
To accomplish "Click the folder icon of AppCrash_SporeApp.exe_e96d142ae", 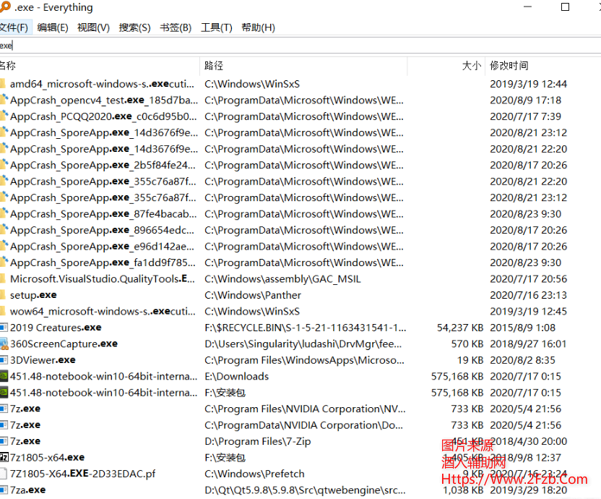I will point(4,246).
